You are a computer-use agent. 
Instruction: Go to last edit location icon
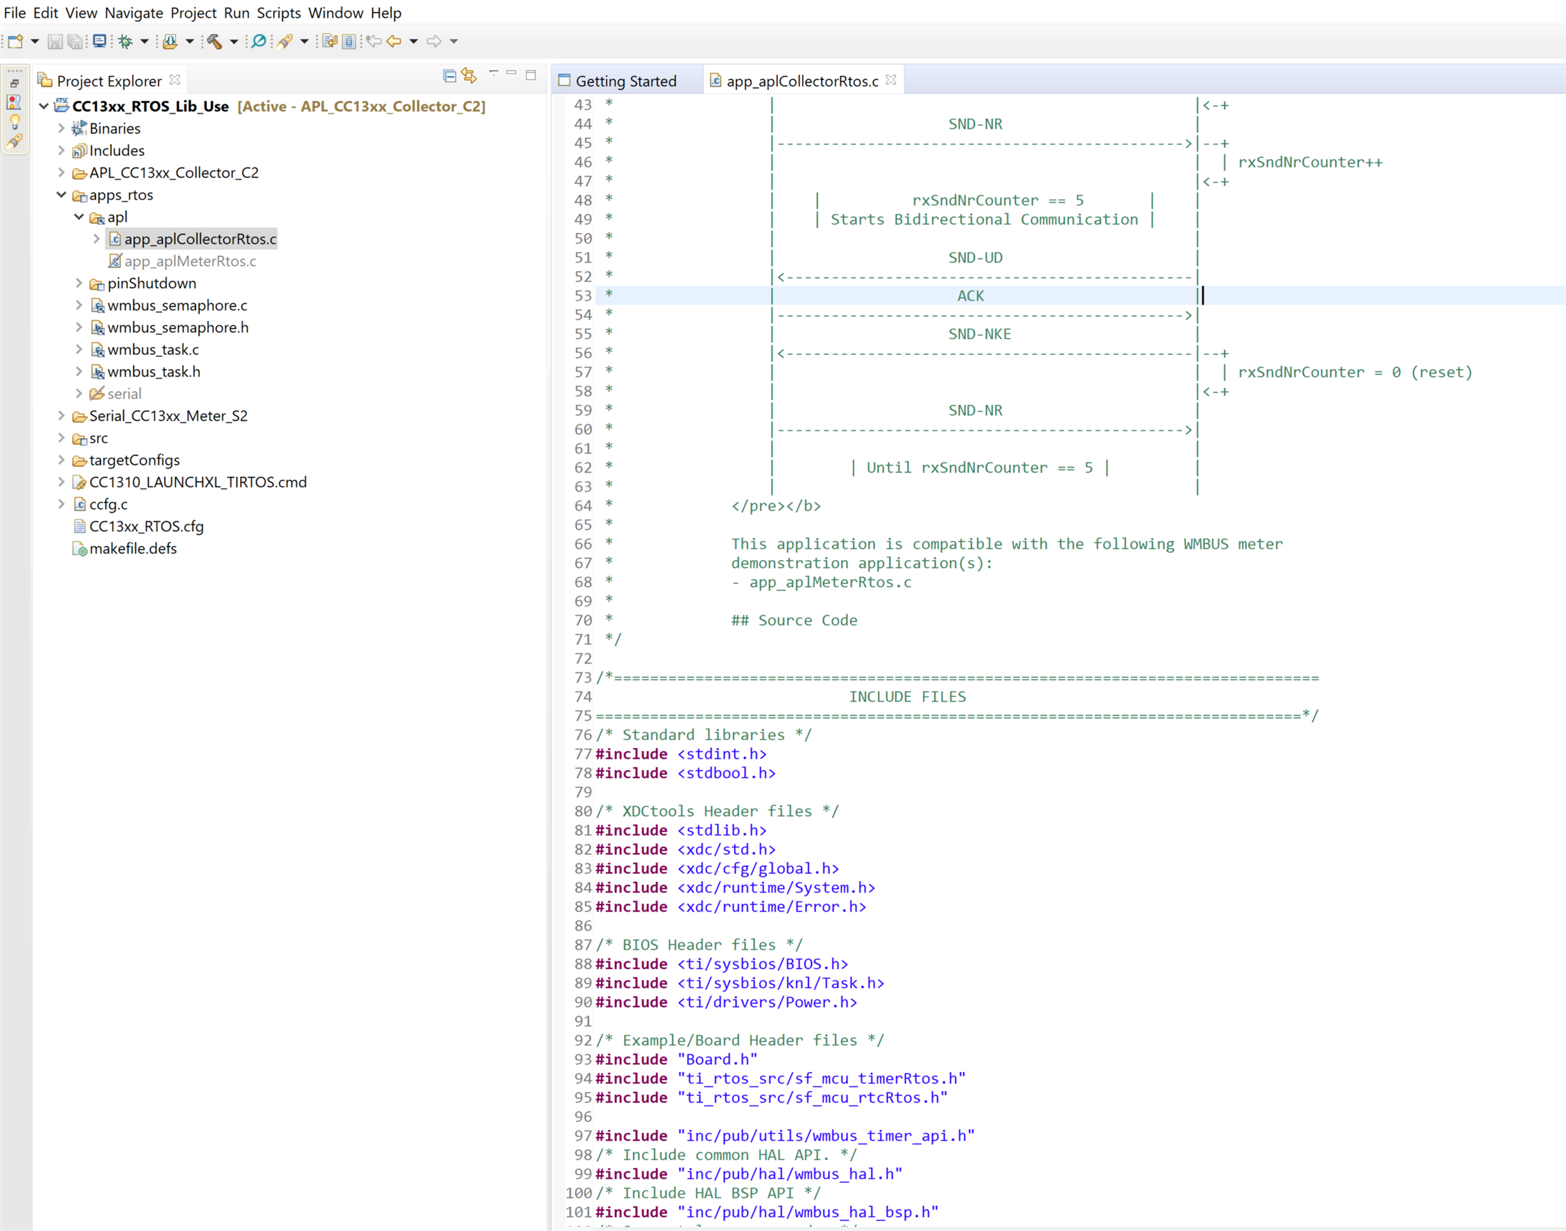coord(374,41)
